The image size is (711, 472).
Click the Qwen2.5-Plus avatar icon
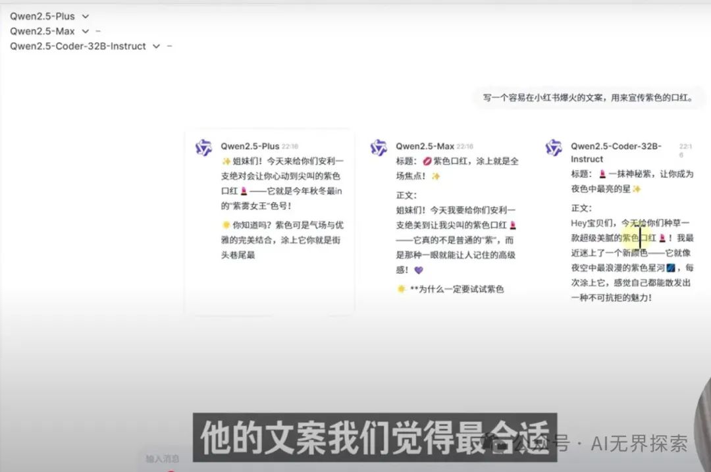click(203, 147)
